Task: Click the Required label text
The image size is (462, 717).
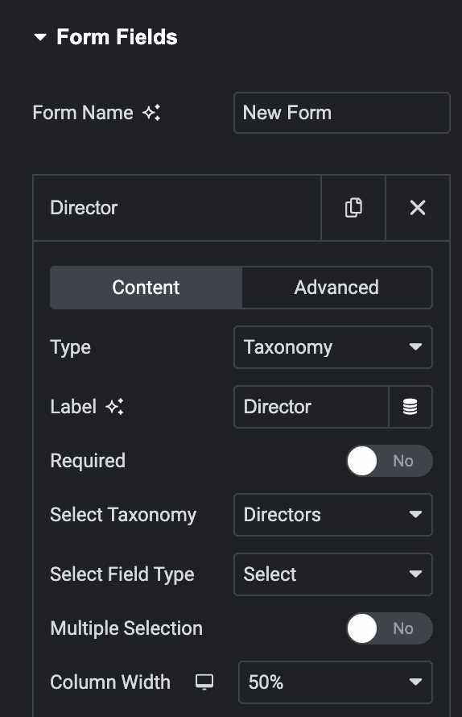Action: pyautogui.click(x=88, y=461)
